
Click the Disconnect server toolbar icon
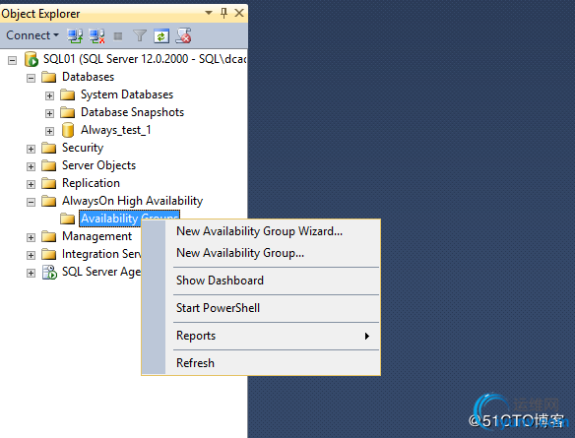pos(96,35)
